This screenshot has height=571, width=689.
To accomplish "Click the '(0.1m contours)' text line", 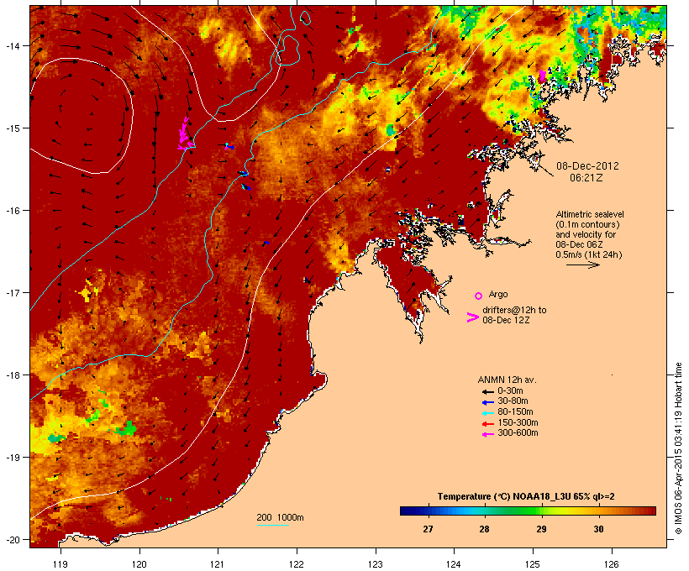I will coord(587,224).
